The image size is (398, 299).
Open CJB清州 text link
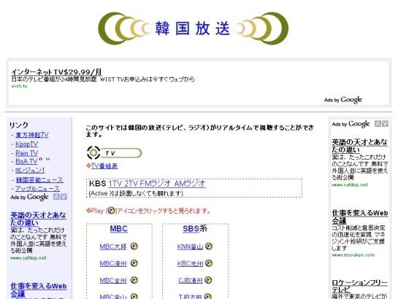tap(191, 281)
